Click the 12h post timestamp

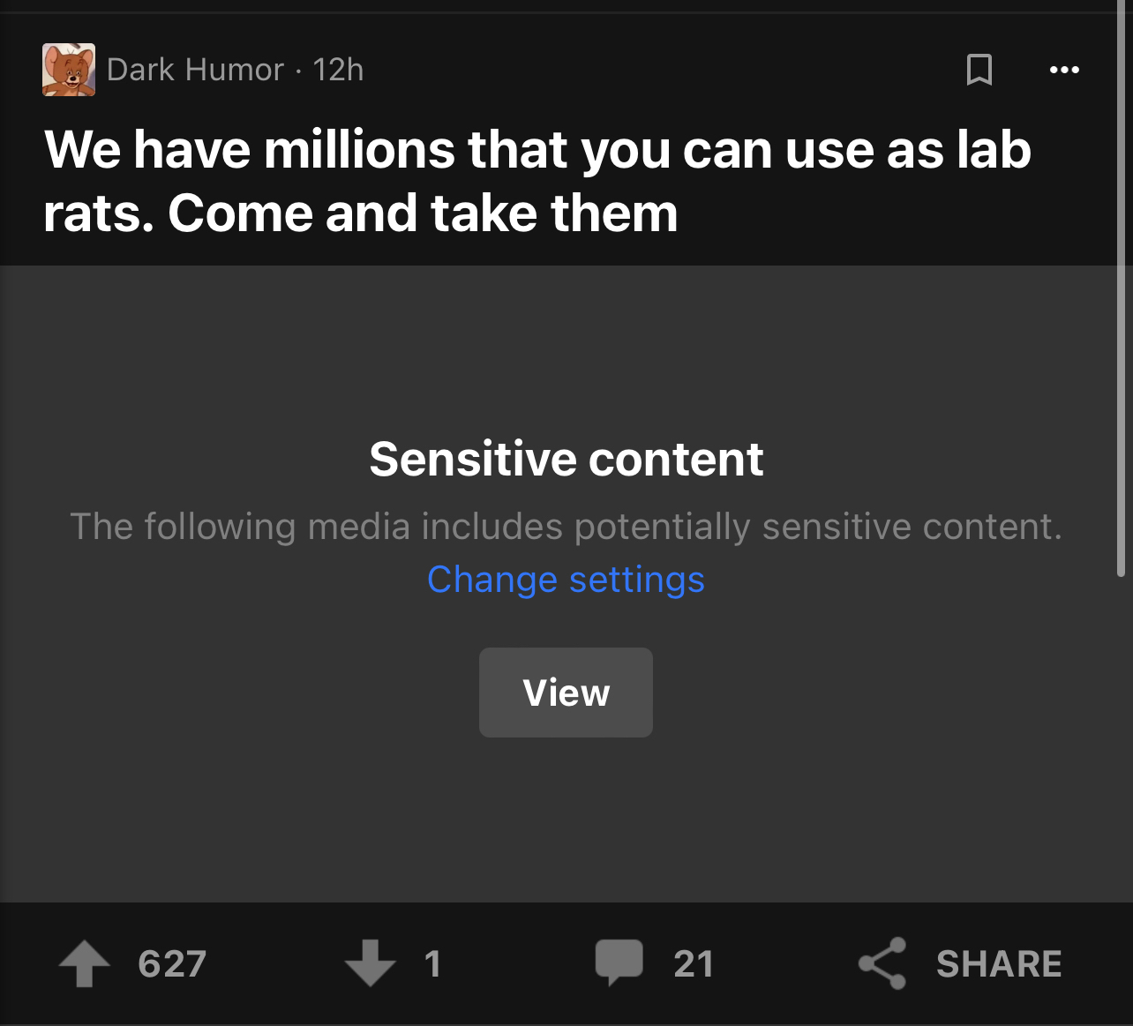point(338,70)
